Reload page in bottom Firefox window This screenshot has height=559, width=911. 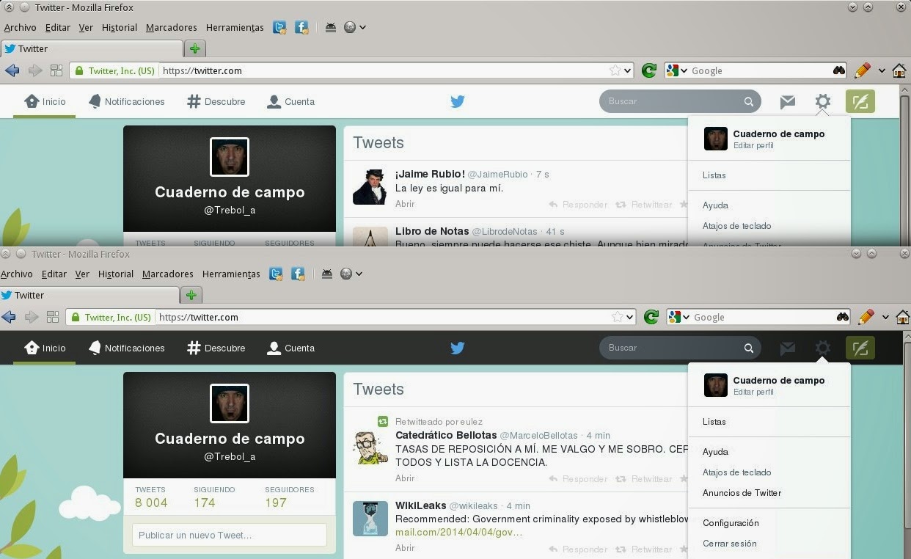(651, 317)
